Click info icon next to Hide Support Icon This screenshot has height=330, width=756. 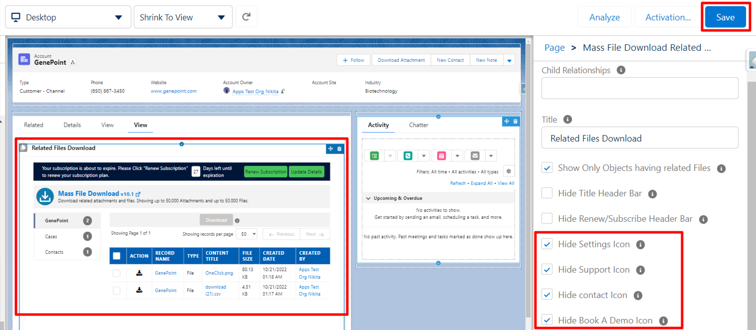pyautogui.click(x=641, y=270)
